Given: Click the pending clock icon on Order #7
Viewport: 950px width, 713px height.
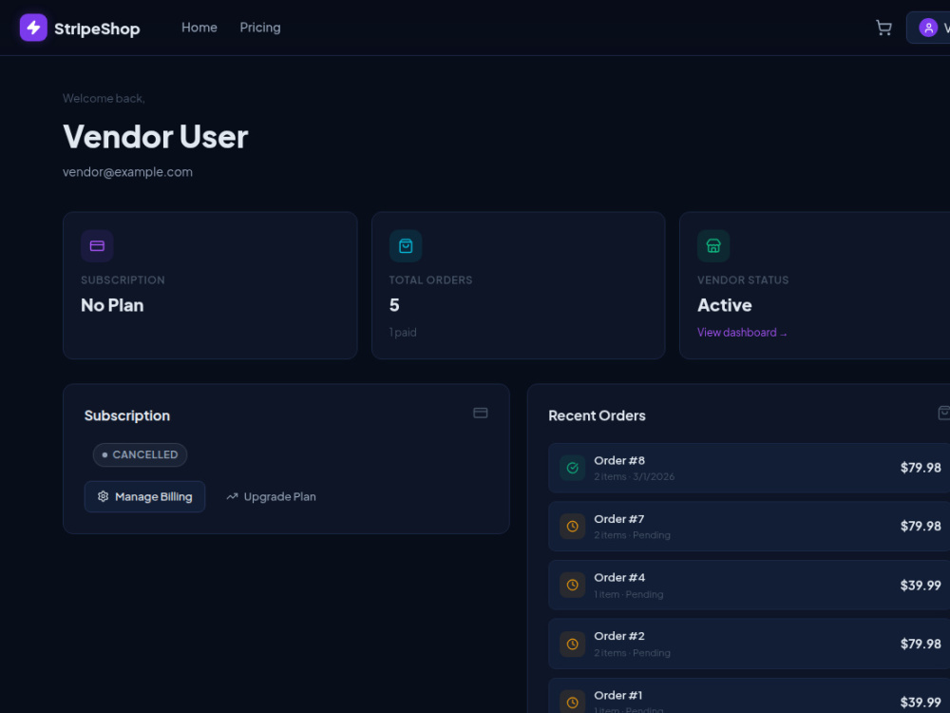Looking at the screenshot, I should coord(572,527).
